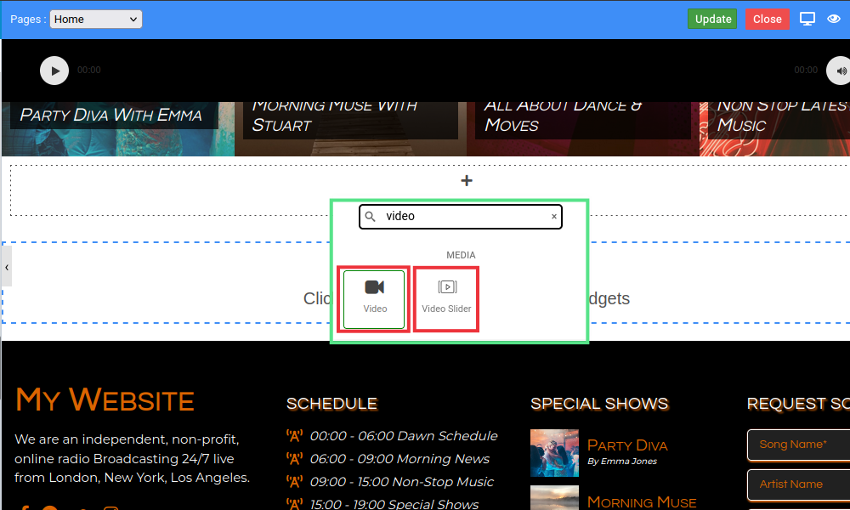Select the Video Slider widget
This screenshot has width=850, height=510.
[x=446, y=299]
